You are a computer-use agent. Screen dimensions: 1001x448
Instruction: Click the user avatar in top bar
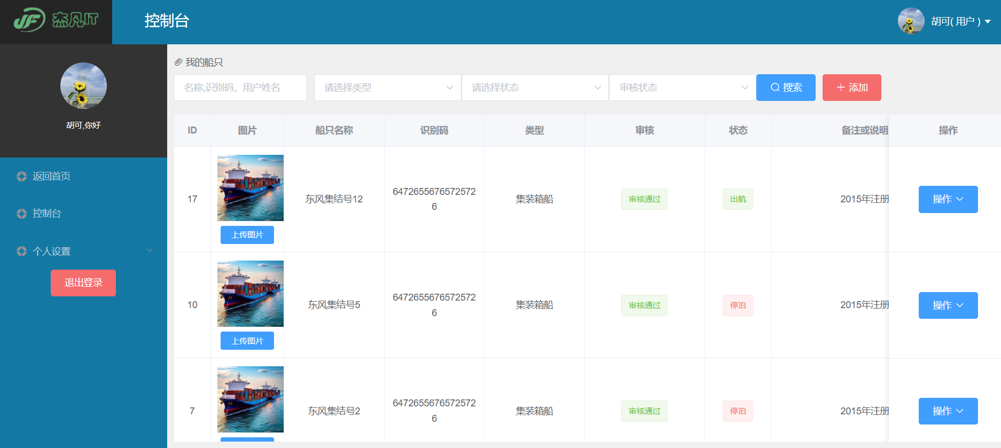(911, 21)
